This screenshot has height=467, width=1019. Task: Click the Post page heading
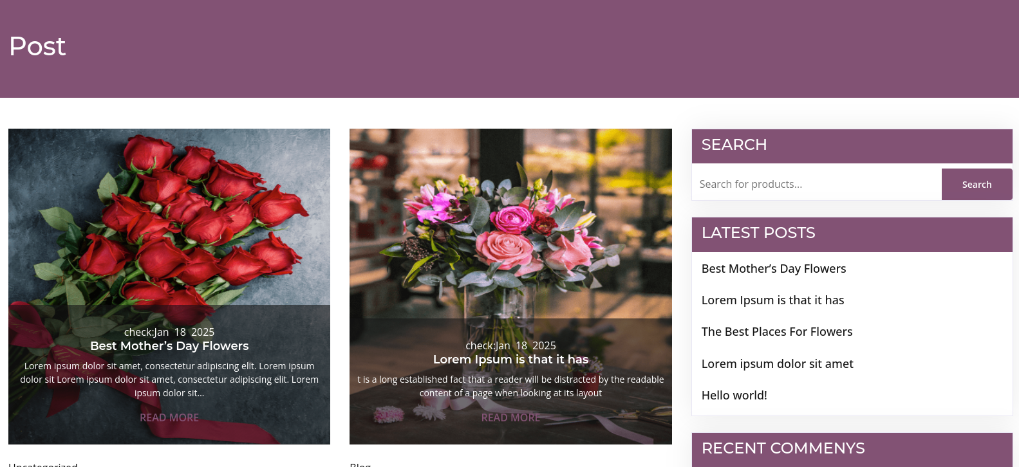37,46
